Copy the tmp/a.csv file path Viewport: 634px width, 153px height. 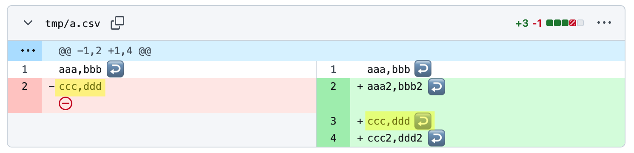click(117, 23)
